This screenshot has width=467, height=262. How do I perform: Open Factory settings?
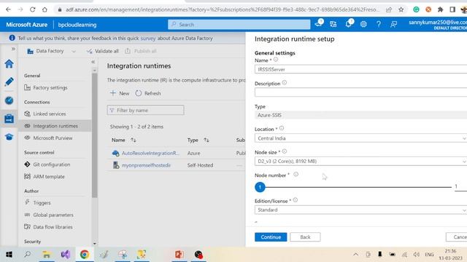pos(50,87)
